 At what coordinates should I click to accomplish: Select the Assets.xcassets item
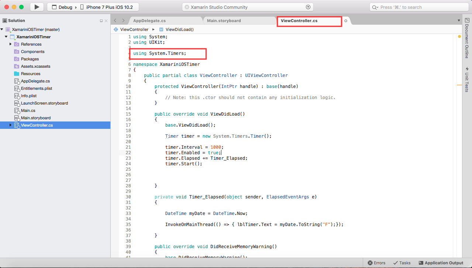35,66
